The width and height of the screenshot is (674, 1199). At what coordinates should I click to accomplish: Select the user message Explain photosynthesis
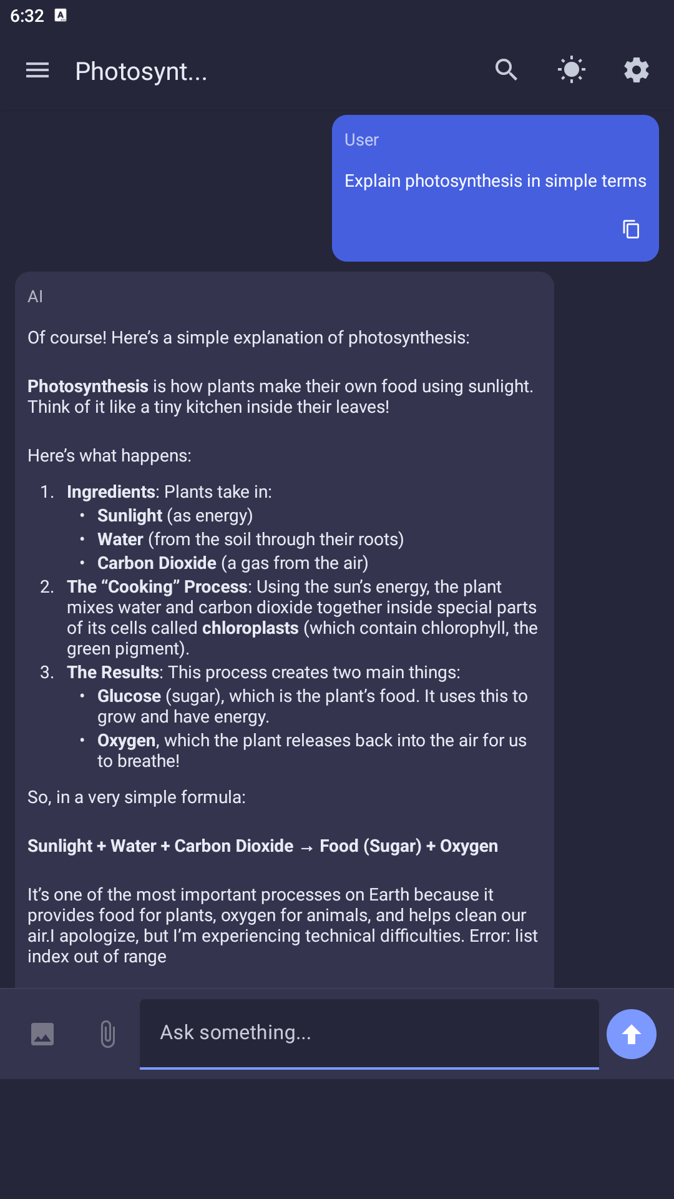[495, 180]
